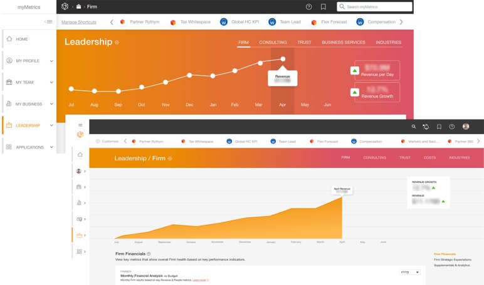Expand MY TEAM menu chevron
This screenshot has height=285, width=484.
51,82
